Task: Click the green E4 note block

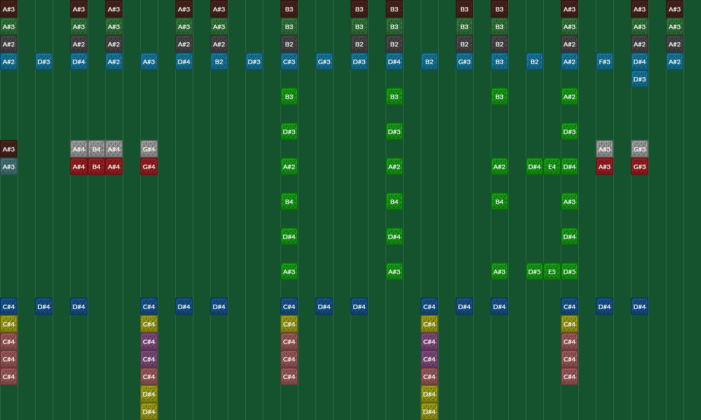Action: [x=552, y=166]
